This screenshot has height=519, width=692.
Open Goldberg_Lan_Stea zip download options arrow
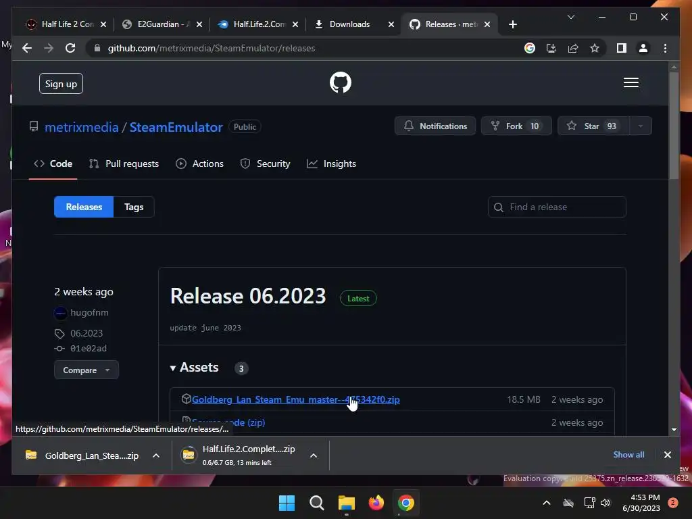156,455
